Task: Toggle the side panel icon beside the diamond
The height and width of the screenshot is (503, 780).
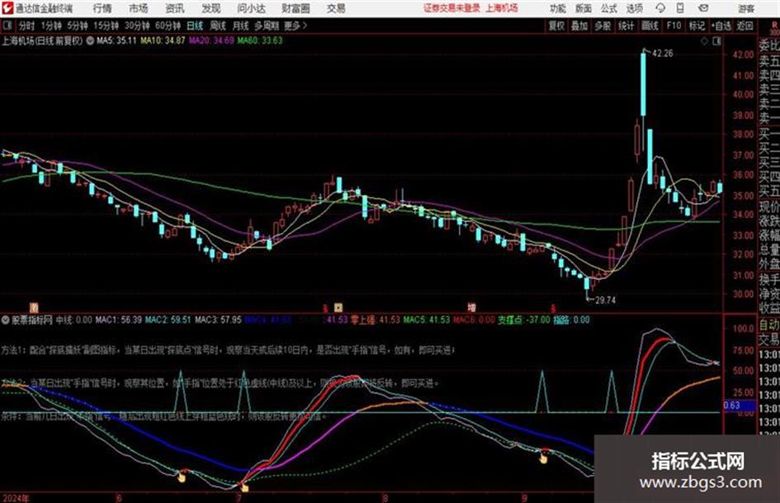Action: (x=716, y=41)
